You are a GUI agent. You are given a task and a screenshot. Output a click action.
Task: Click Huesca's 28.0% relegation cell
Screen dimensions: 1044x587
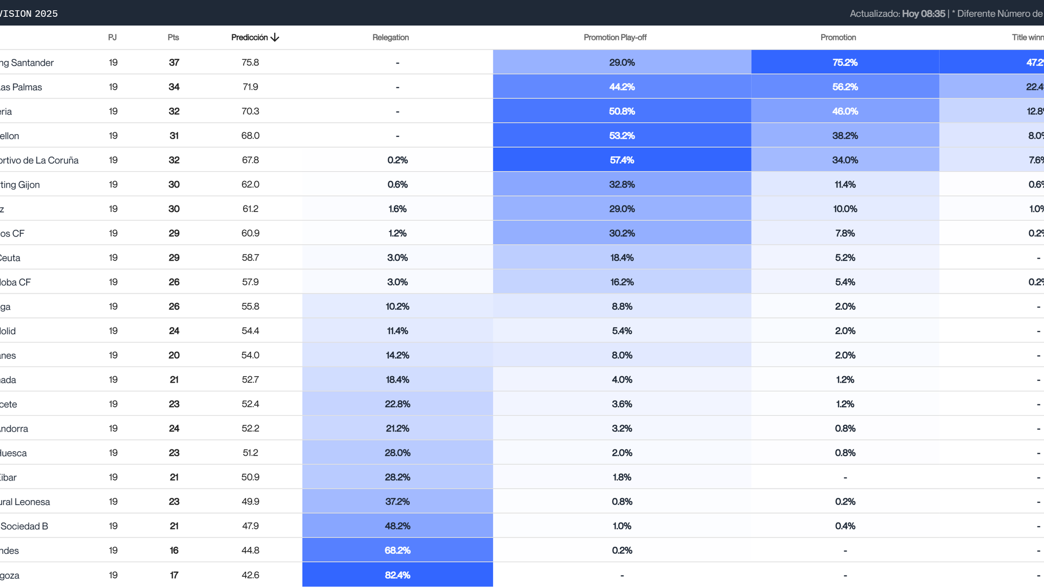coord(397,453)
